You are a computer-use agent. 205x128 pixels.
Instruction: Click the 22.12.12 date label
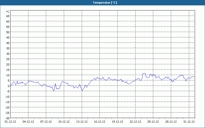click(135, 122)
